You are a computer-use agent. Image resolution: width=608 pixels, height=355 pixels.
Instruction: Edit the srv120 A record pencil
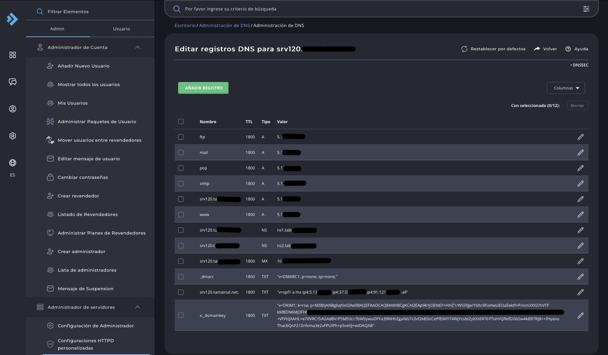point(580,199)
